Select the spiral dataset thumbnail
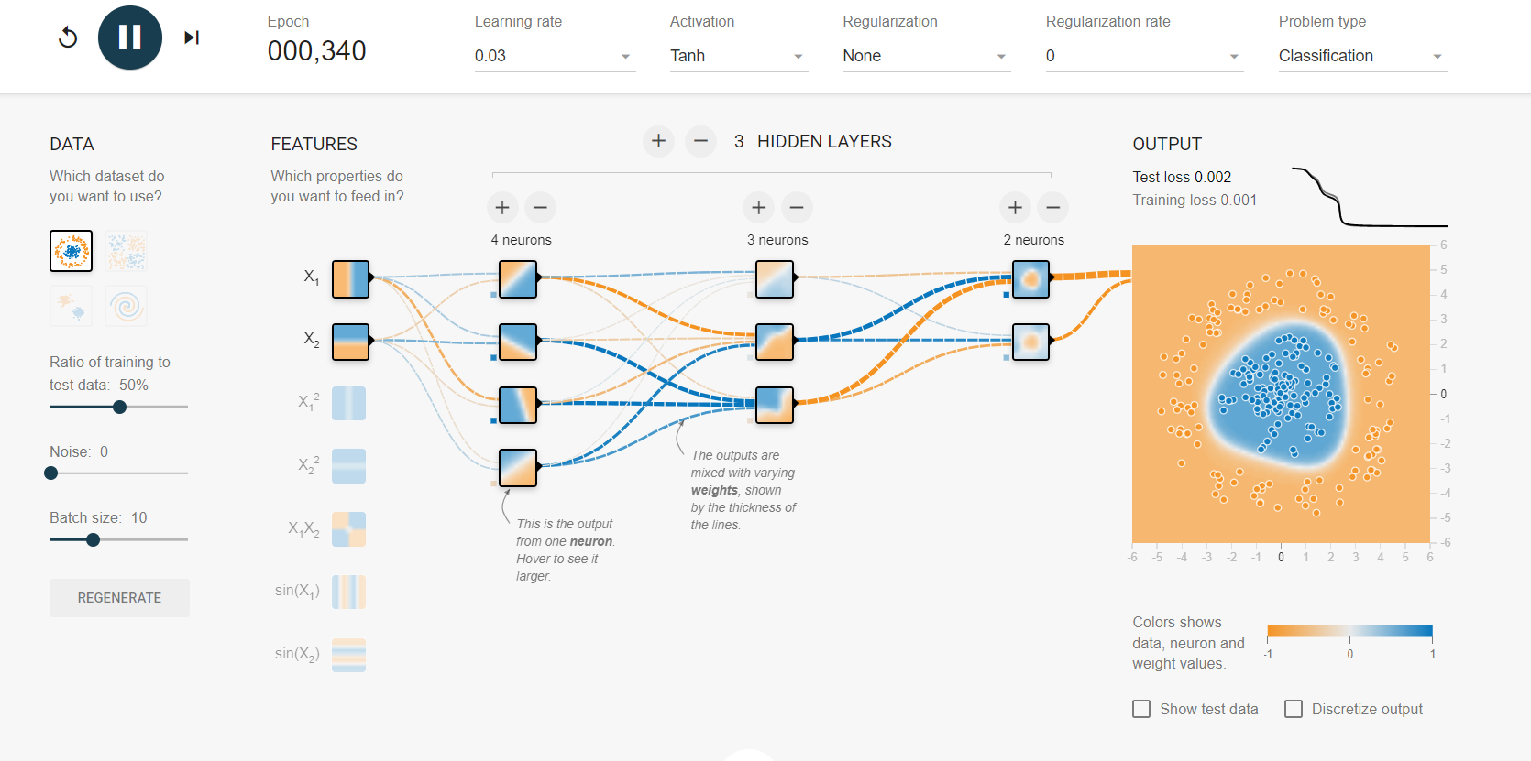Screen dimensions: 1531x761 pos(127,306)
